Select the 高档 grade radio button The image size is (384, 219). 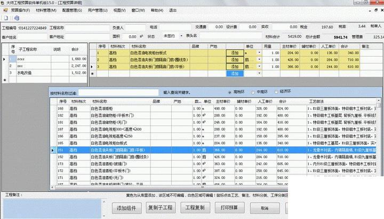(x=229, y=92)
